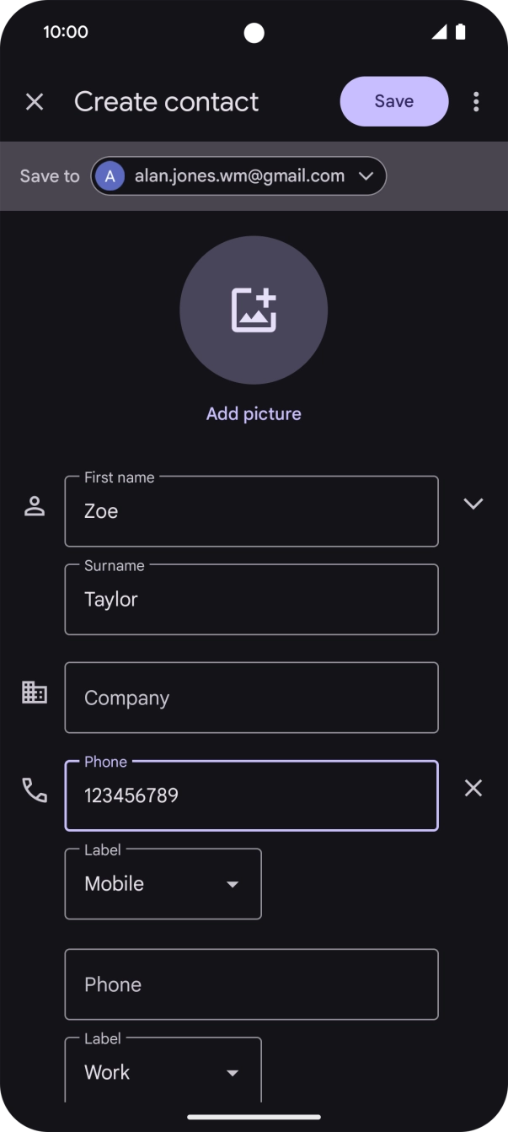Click the person icon beside First name
The image size is (508, 1132).
coord(35,507)
